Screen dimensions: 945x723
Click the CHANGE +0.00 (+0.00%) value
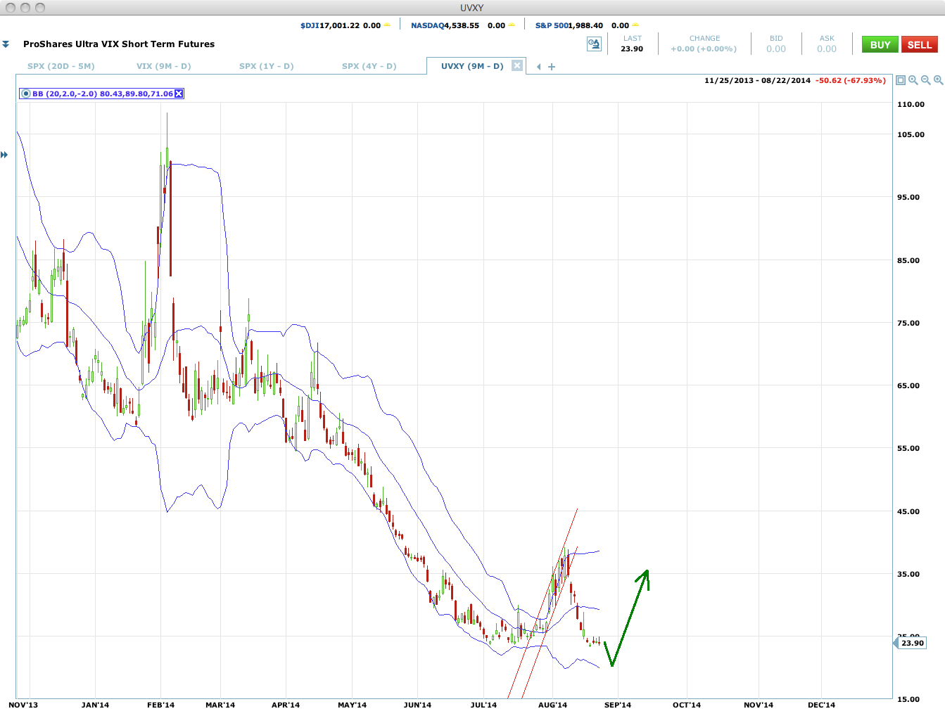[x=704, y=49]
